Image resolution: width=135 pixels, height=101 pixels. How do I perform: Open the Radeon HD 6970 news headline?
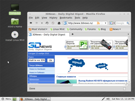tap(103, 81)
